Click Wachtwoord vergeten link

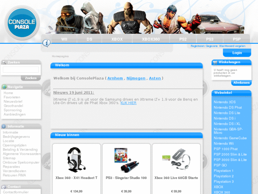pos(232,46)
